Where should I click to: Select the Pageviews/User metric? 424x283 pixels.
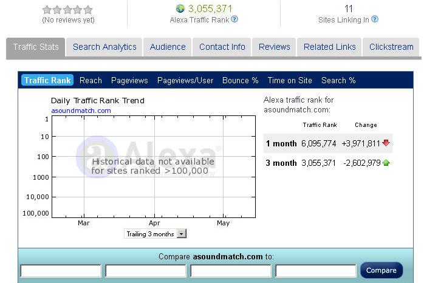(185, 80)
